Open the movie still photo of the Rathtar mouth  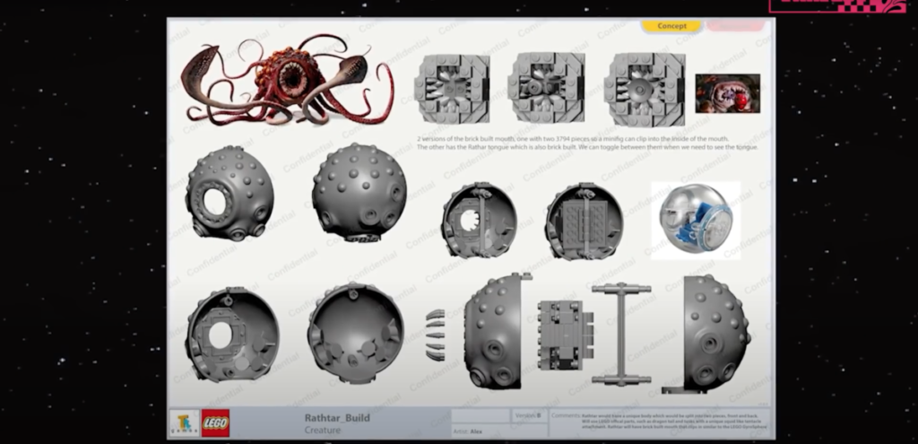pos(728,93)
